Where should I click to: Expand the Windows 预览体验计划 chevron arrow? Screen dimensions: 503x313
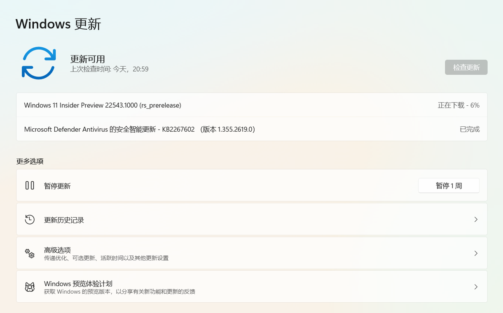point(476,287)
